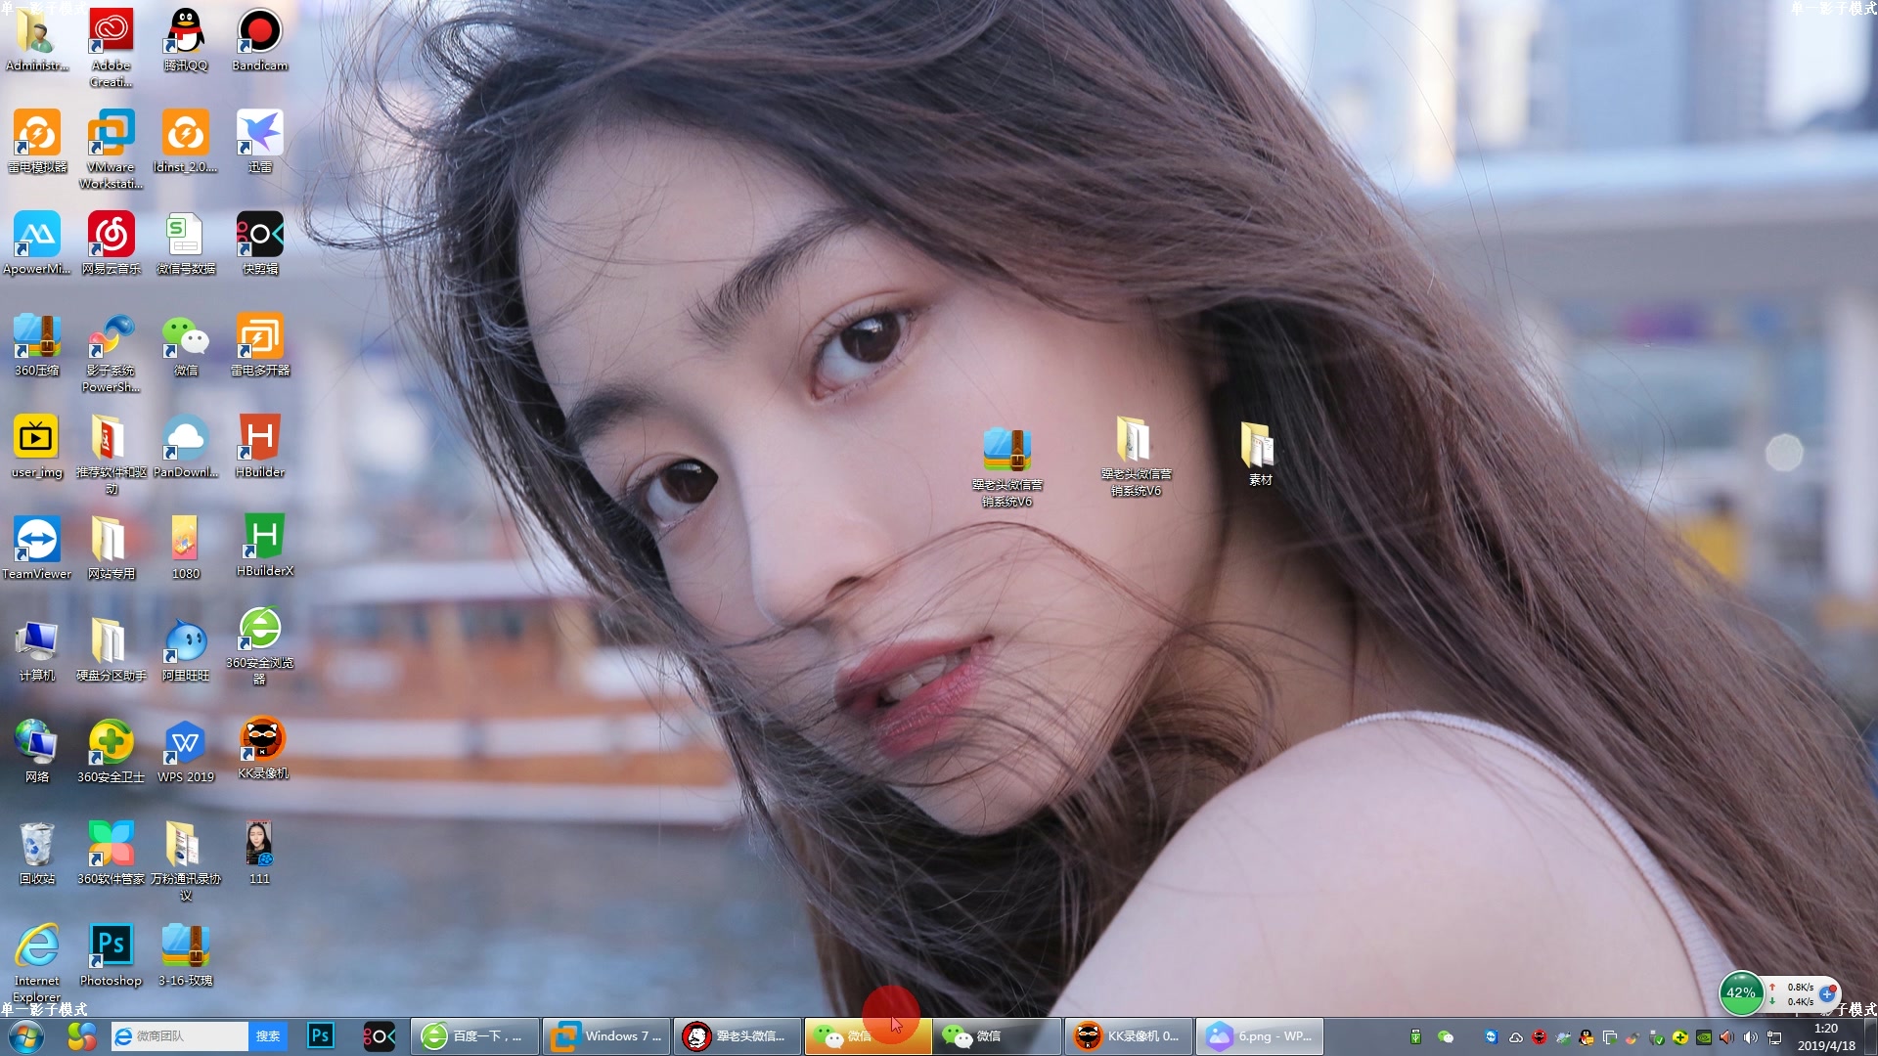Launch WPS 2019 from the desktop
Screen dimensions: 1878x1056
tap(185, 752)
